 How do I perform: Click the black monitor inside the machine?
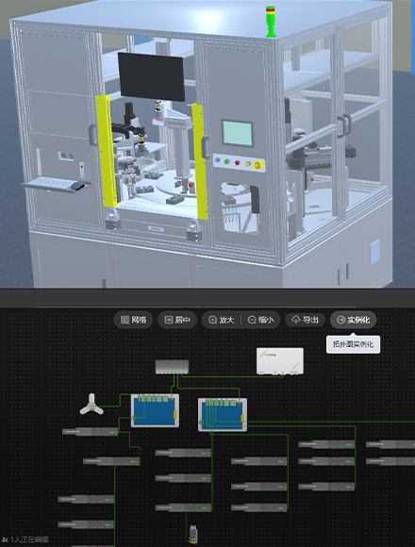point(151,76)
